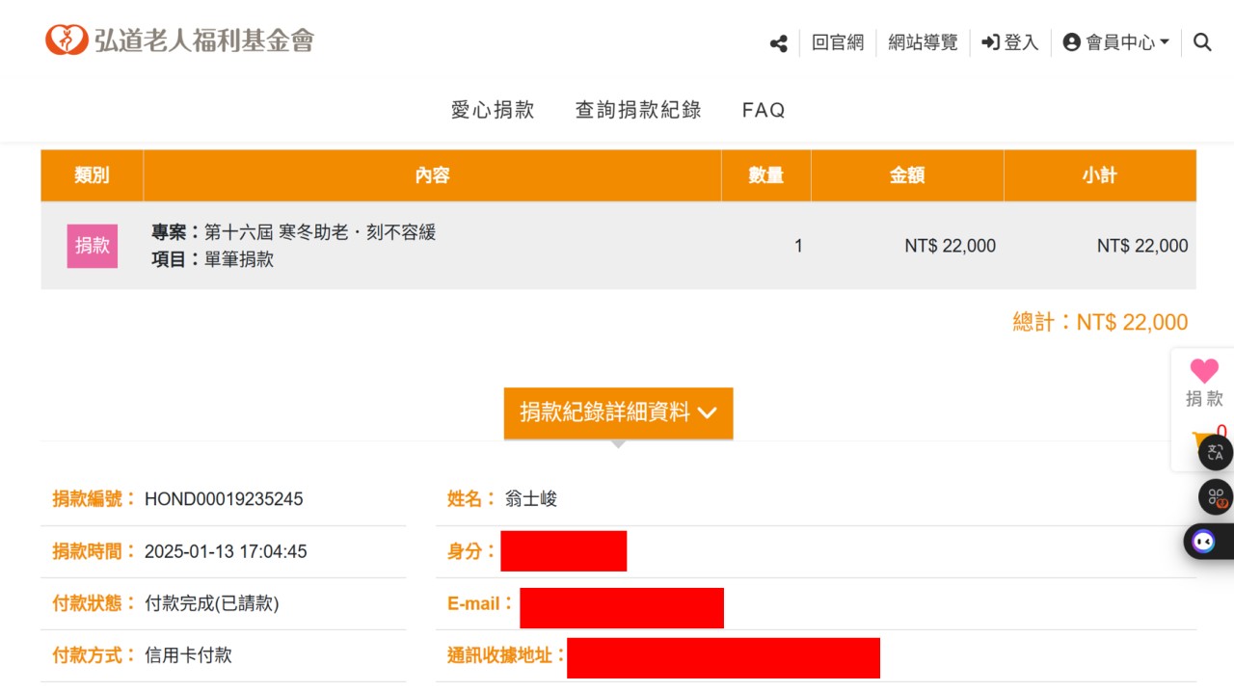Collapse the 捐款紀錄詳細資料 section

click(x=618, y=413)
